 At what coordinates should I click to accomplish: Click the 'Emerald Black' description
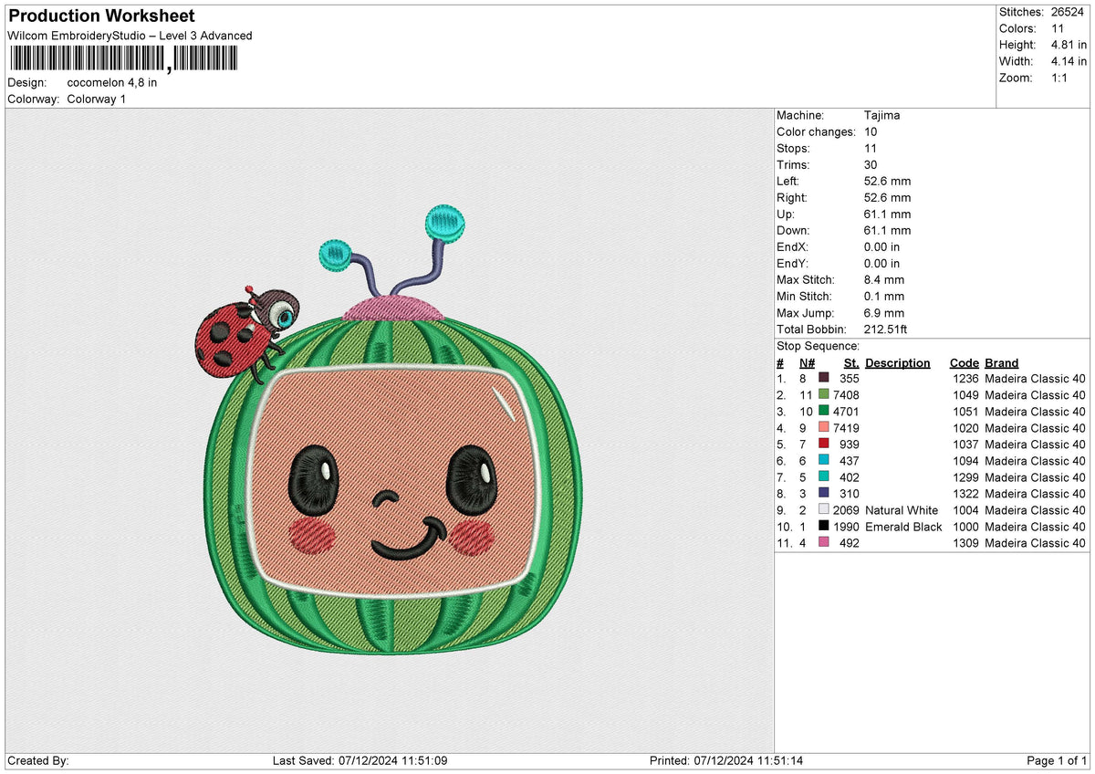pos(903,526)
